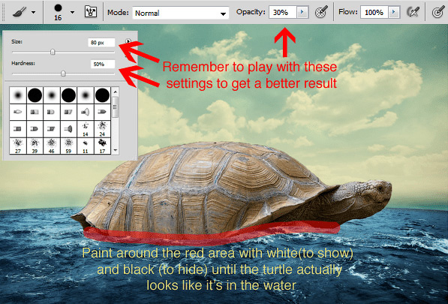Click the Hardness slider handle
Viewport: 448px width, 304px height.
pyautogui.click(x=63, y=74)
